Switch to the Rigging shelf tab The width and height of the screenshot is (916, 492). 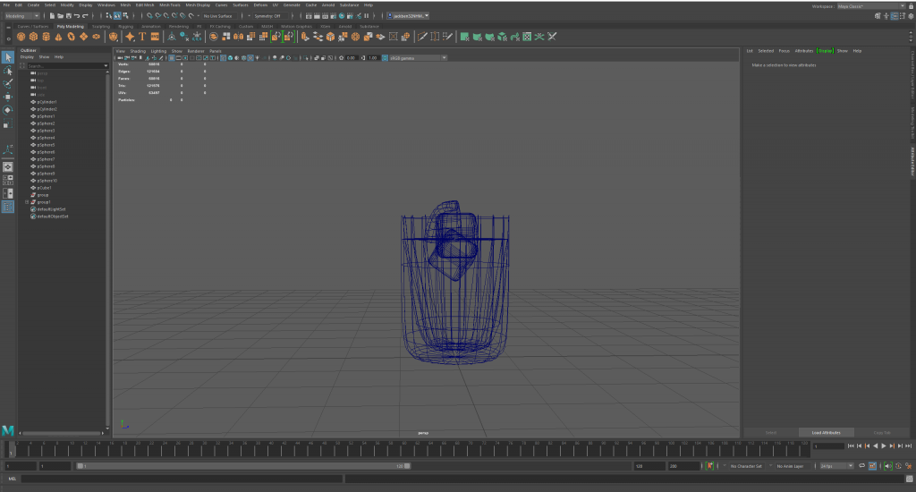click(x=126, y=26)
